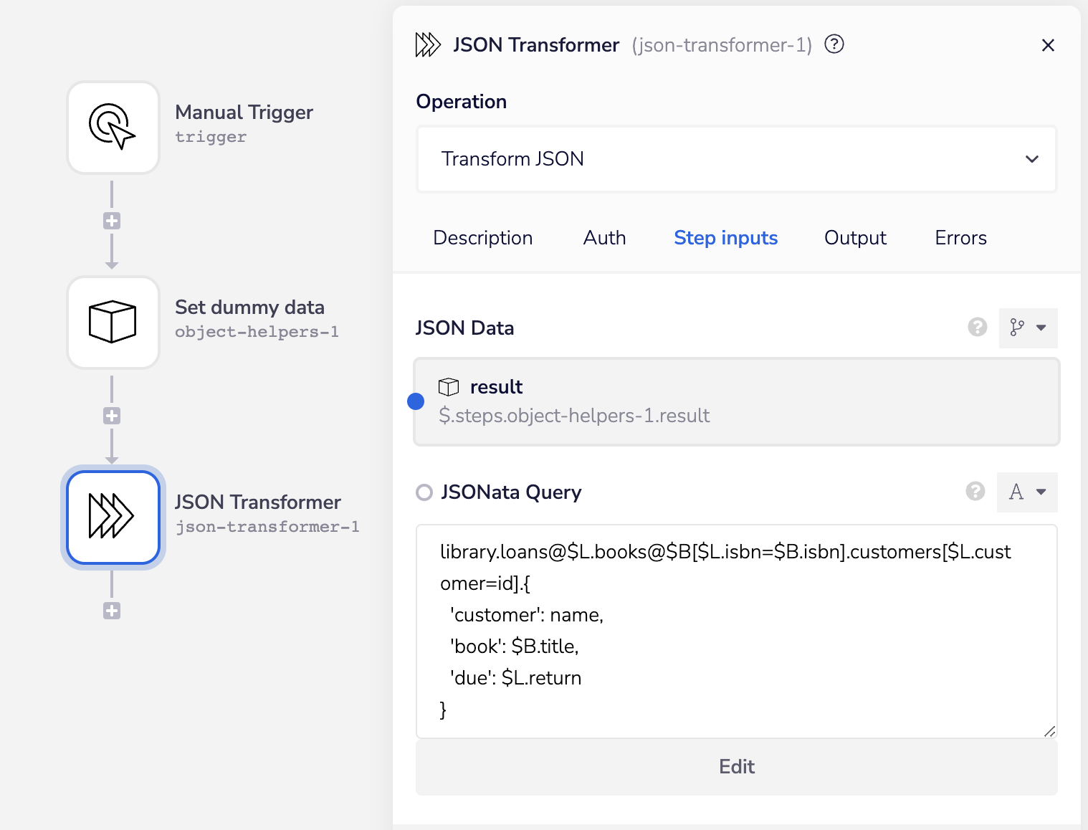Click the JSONata Query help icon
The height and width of the screenshot is (830, 1088).
pos(975,492)
